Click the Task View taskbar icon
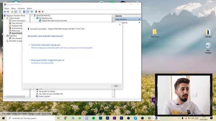The width and height of the screenshot is (216, 121). coord(58,118)
